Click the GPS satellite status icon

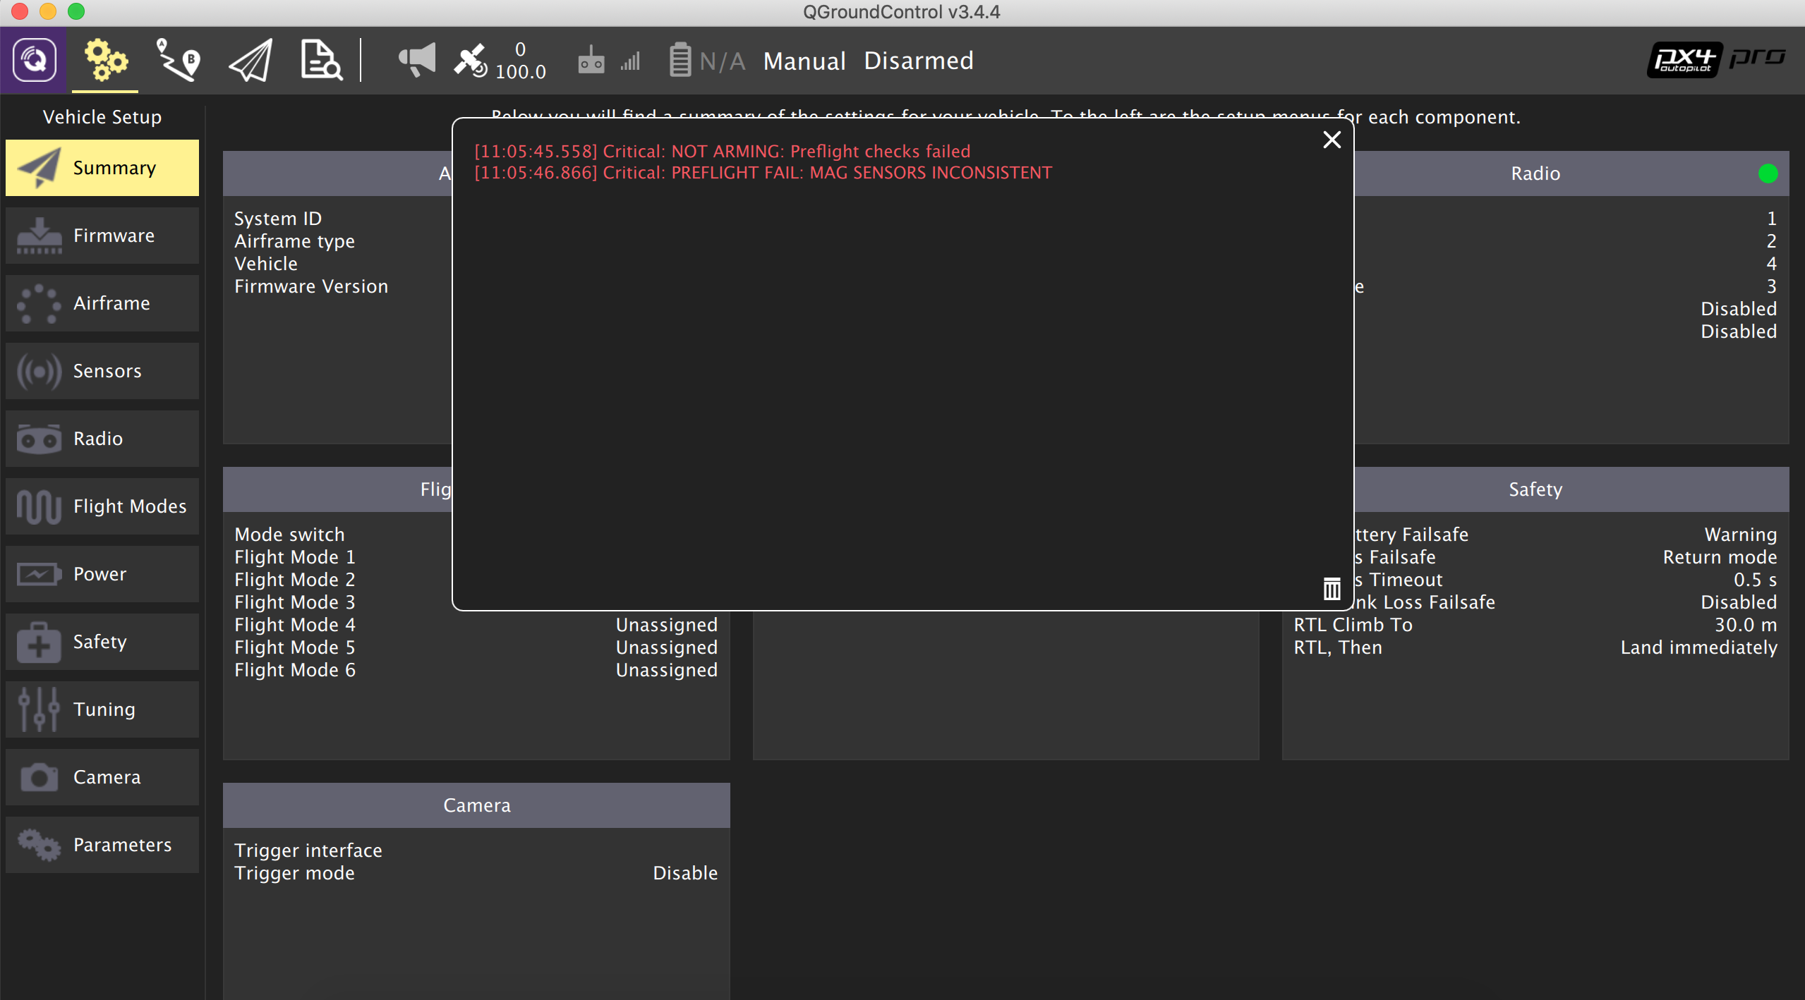(470, 61)
